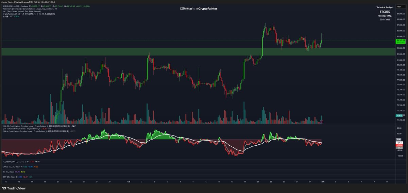The image size is (408, 193).
Task: Click the volume value label 1.86K on axis
Action: point(399,116)
